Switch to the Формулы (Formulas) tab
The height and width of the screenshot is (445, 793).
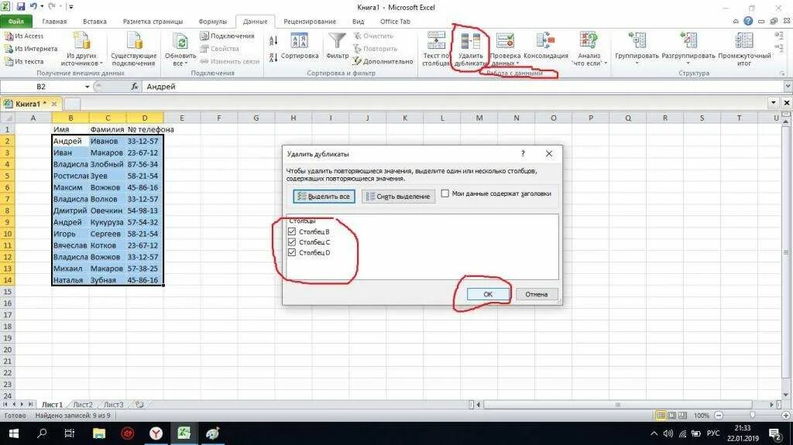(212, 22)
